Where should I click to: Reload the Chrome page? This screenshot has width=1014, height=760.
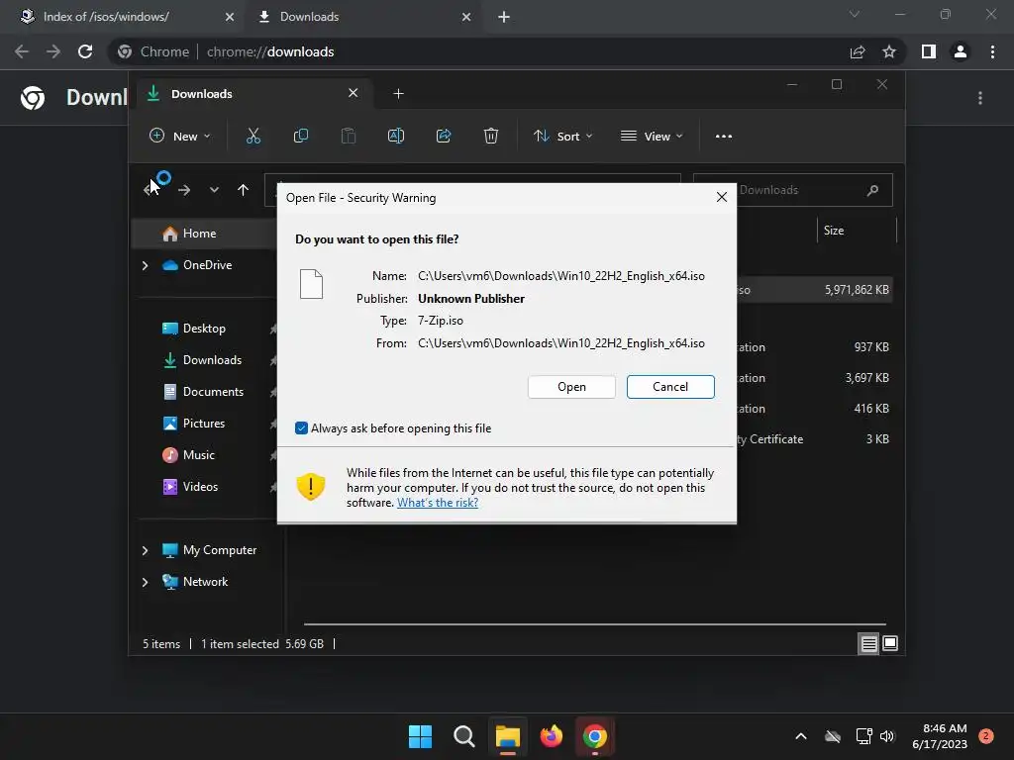pyautogui.click(x=85, y=51)
